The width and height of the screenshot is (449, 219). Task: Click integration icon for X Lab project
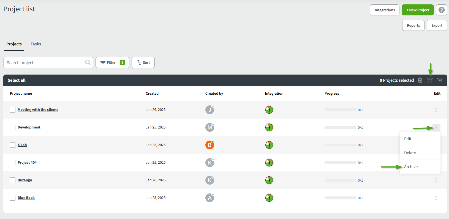pyautogui.click(x=269, y=145)
